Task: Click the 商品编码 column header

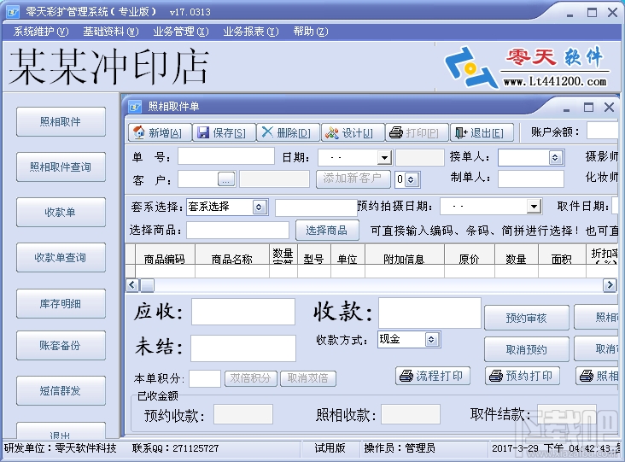Action: (165, 254)
